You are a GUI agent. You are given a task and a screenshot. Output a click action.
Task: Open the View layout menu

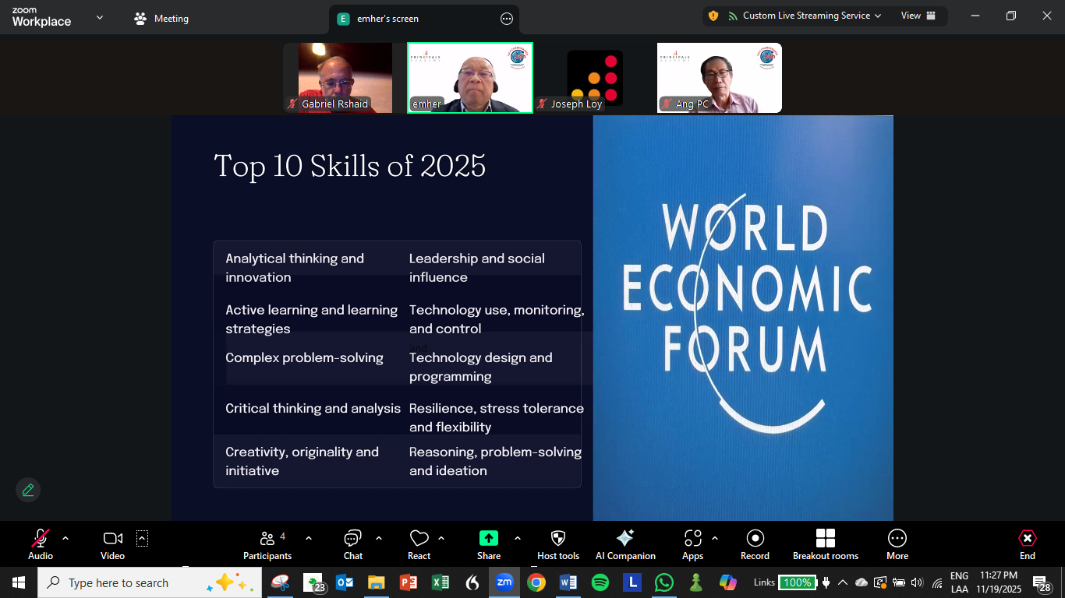(918, 16)
